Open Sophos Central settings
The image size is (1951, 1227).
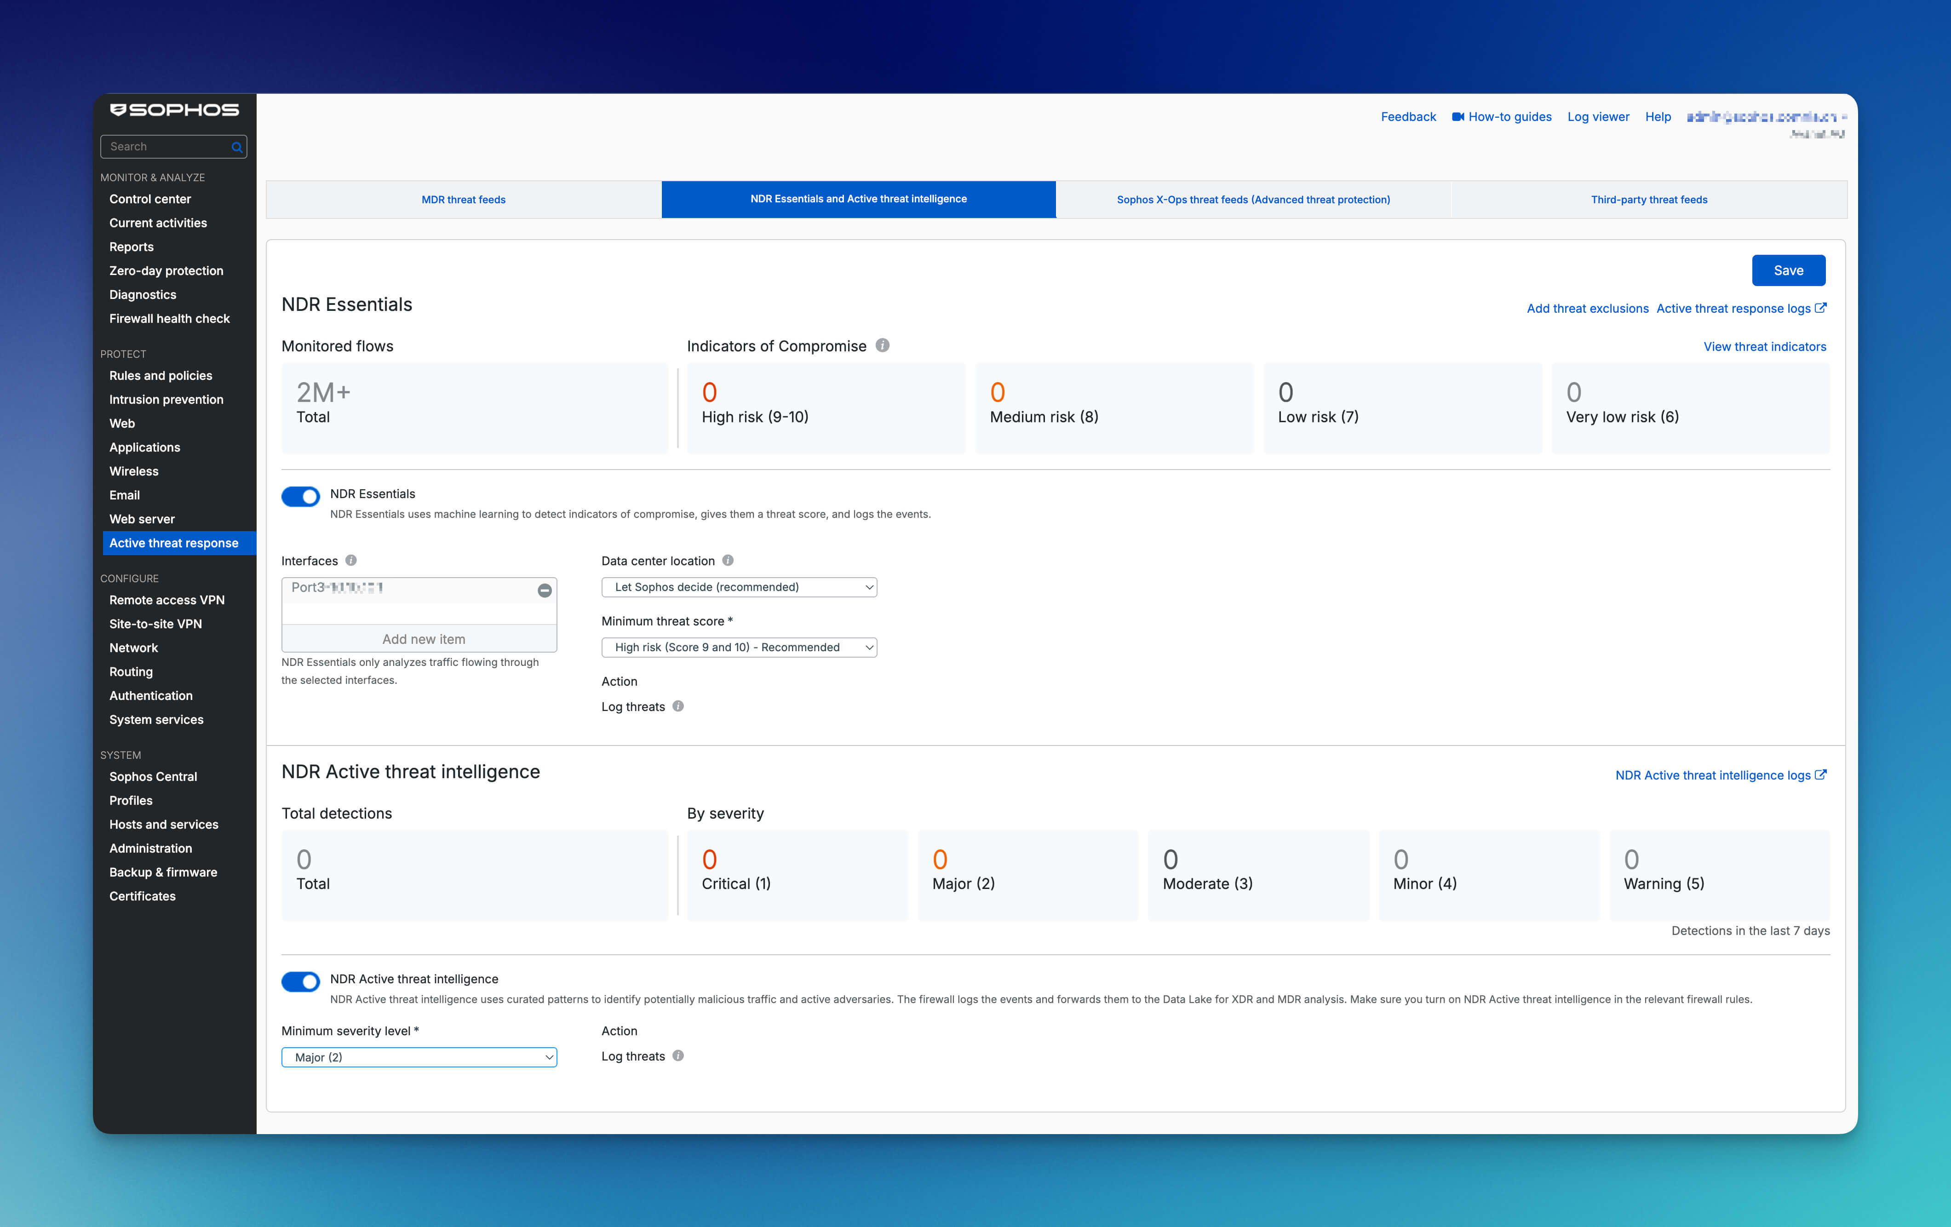153,776
